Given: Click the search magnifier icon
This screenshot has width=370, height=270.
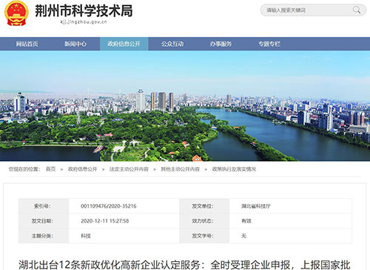Looking at the screenshot, I should [357, 10].
